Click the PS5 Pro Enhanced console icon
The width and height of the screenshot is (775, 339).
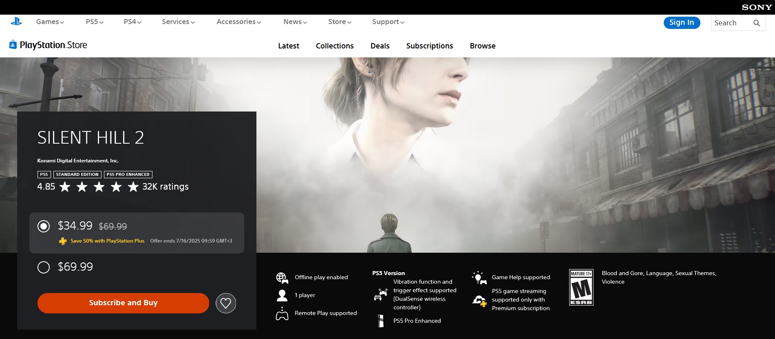(x=381, y=321)
